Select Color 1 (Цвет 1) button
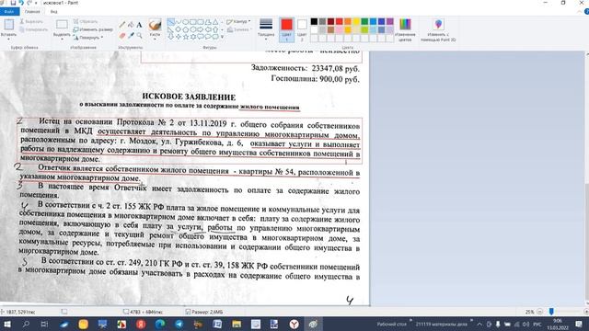 (x=286, y=29)
